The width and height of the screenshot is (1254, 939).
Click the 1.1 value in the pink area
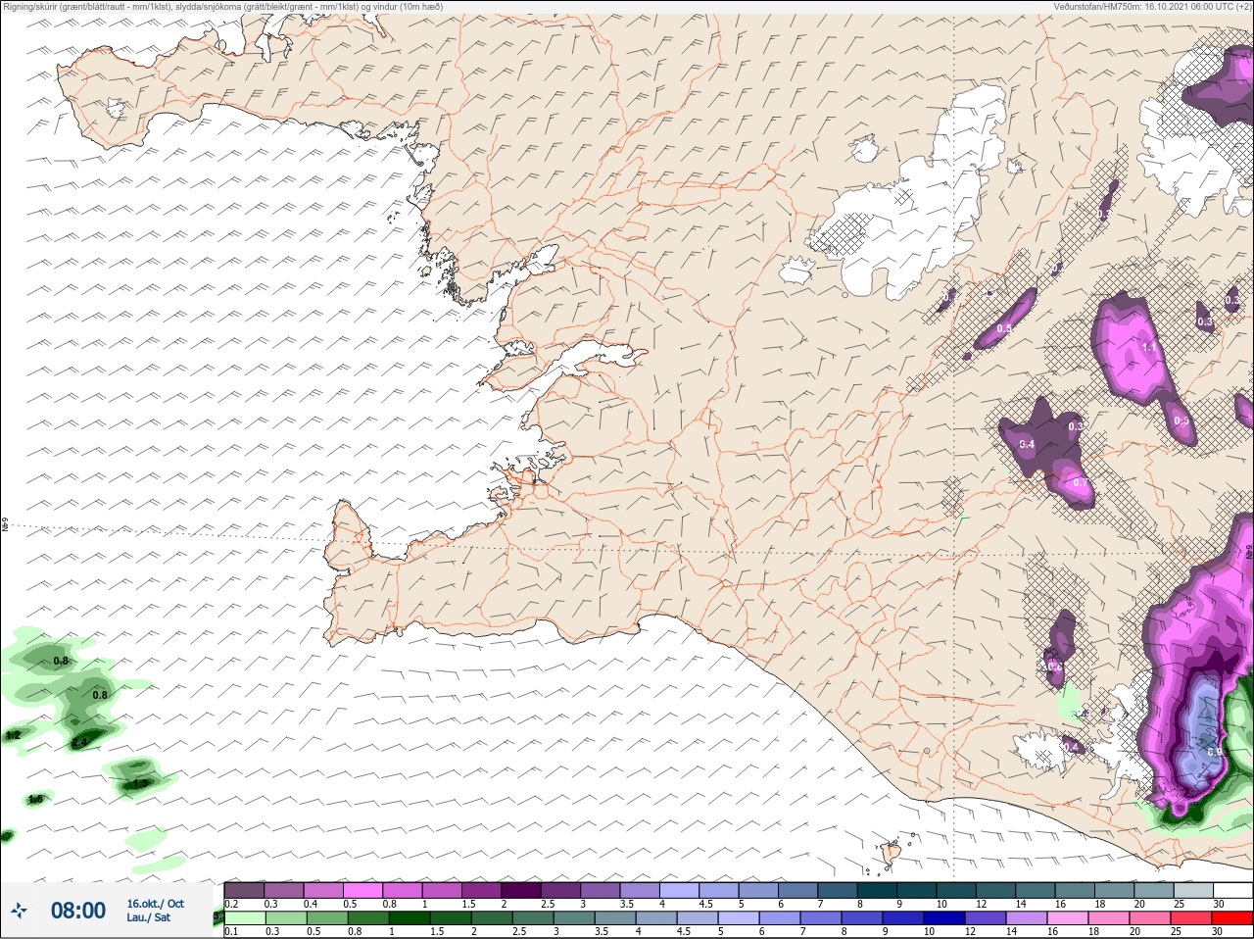[1150, 347]
